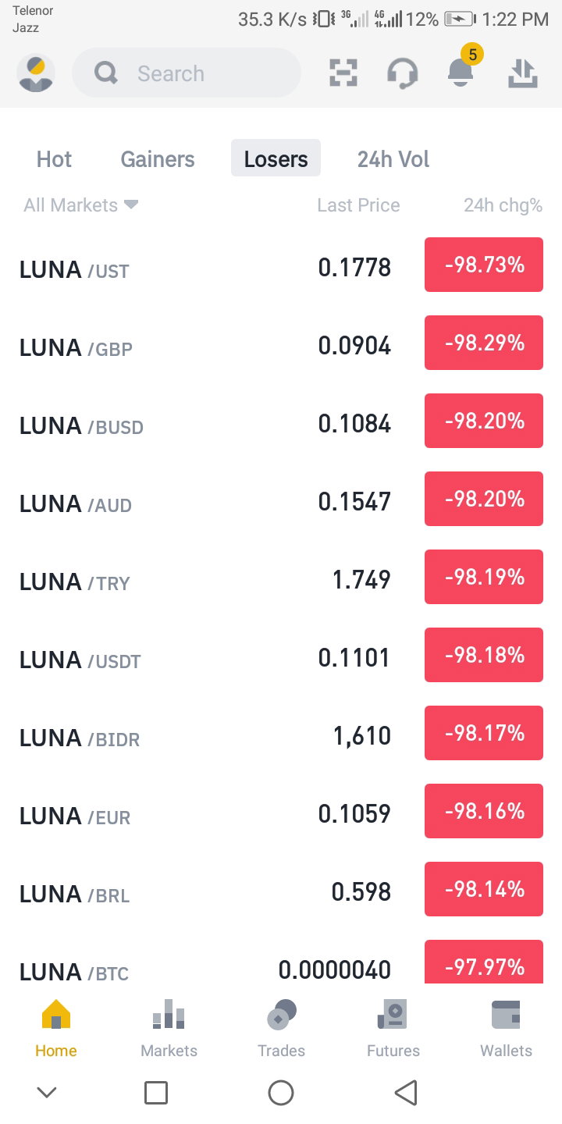
Task: Tap the QR scan icon
Action: [x=343, y=73]
